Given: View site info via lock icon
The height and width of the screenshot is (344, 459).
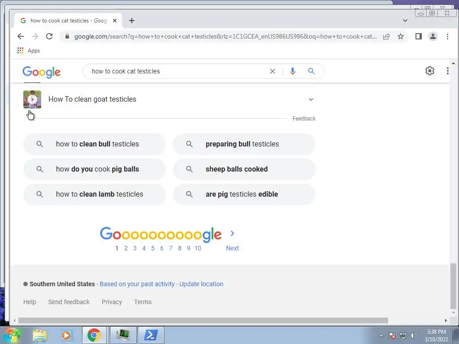Looking at the screenshot, I should coord(67,36).
